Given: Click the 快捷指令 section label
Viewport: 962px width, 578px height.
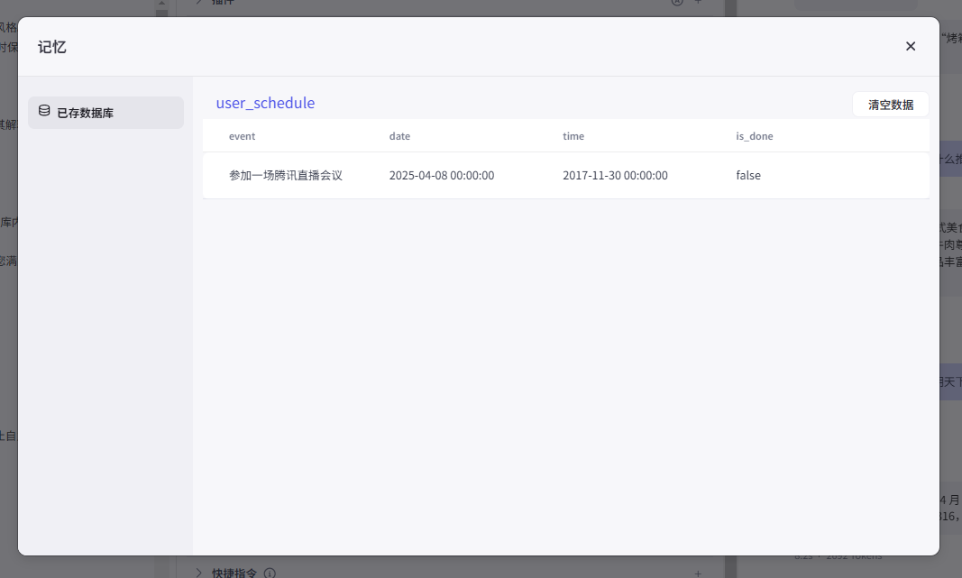Looking at the screenshot, I should pos(234,573).
